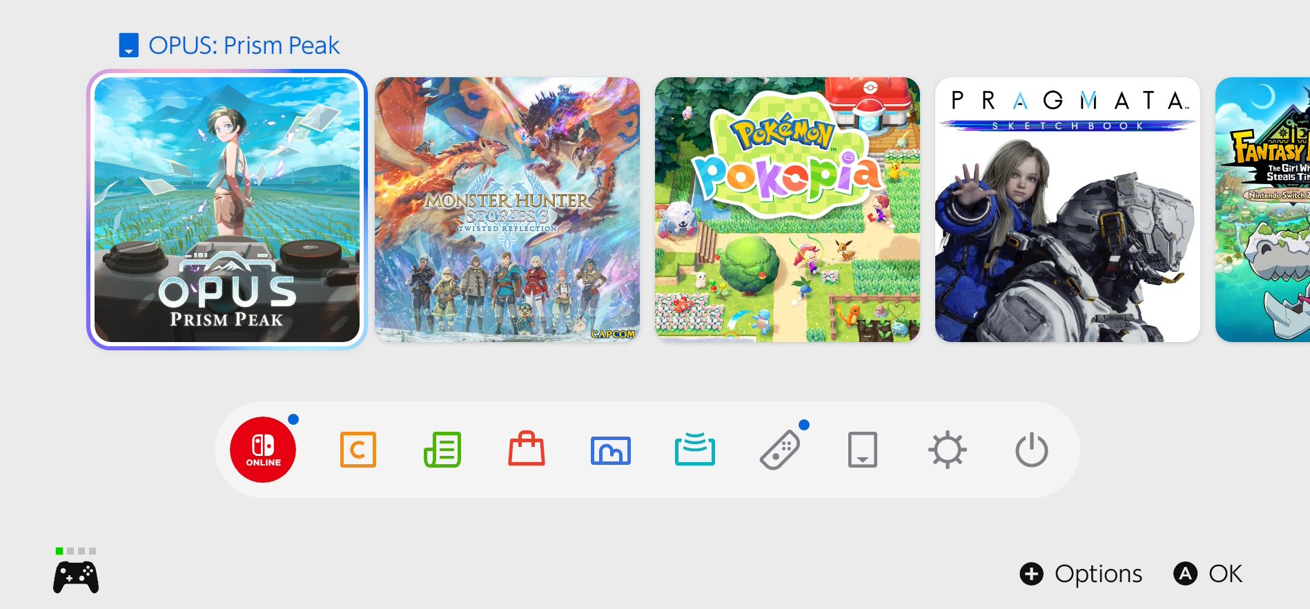
Task: Click the "OPUS: Prism Peak" title text
Action: (244, 46)
